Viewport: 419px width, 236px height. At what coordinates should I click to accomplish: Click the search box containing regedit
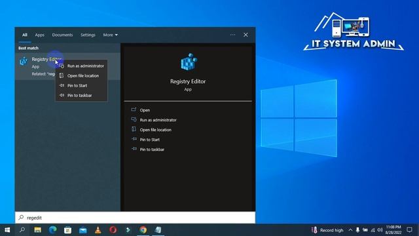point(135,218)
